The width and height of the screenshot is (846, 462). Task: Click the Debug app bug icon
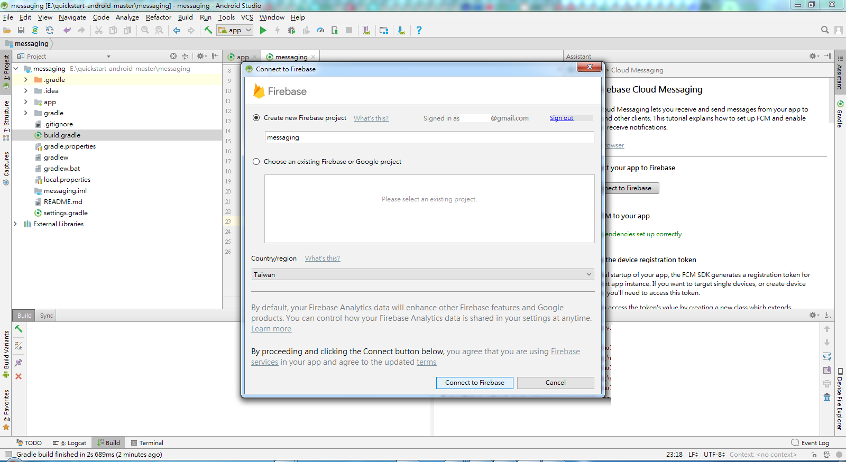tap(291, 31)
